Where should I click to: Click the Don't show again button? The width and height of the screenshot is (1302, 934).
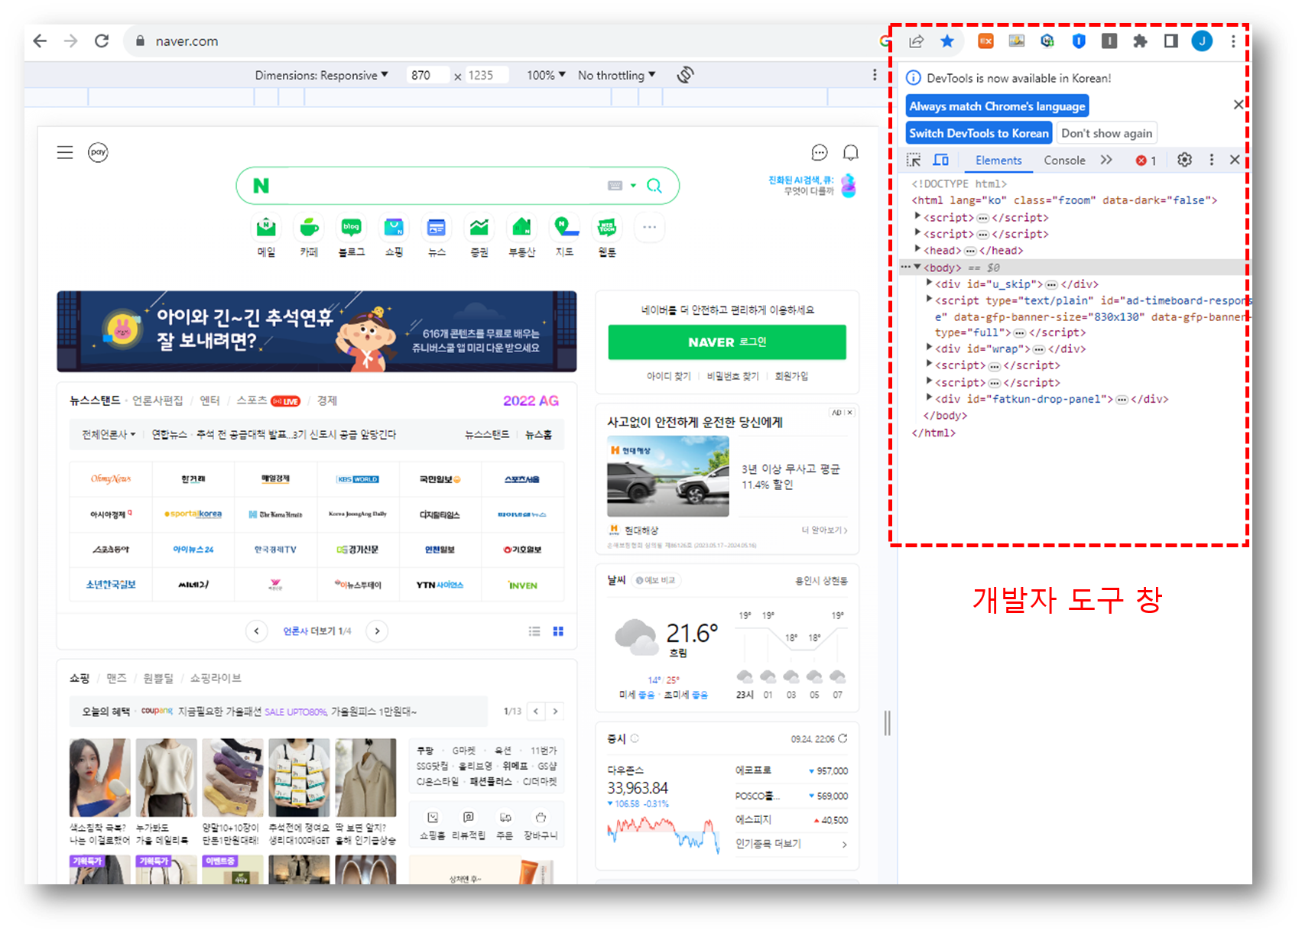[1106, 133]
